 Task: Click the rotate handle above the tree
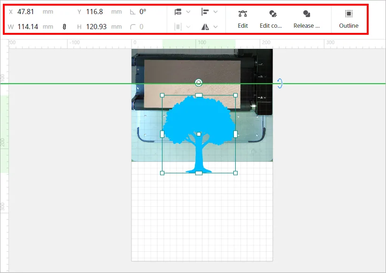coord(199,83)
